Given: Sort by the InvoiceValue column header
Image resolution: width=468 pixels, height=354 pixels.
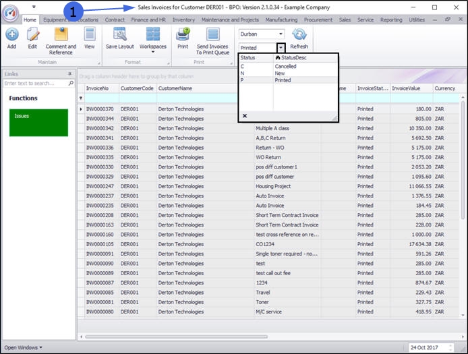Looking at the screenshot, I should [411, 88].
